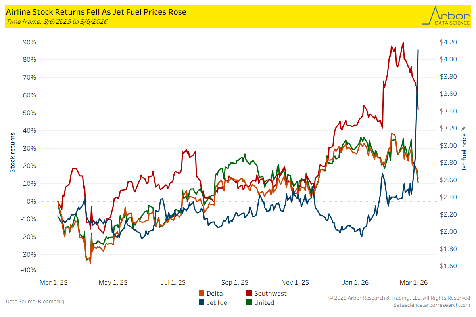
Task: Click the time frame subtitle
Action: coord(56,21)
